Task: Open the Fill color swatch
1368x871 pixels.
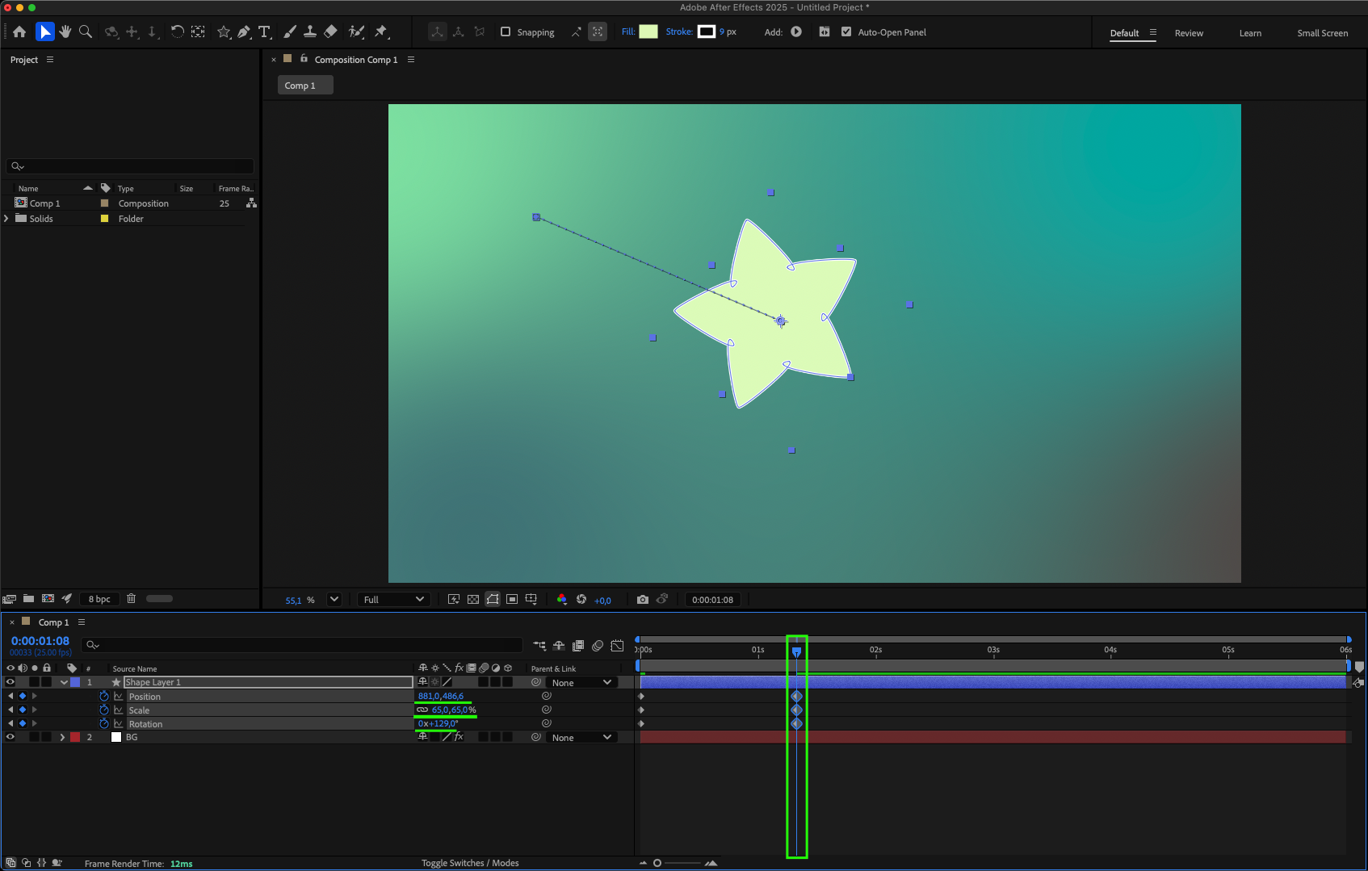Action: click(648, 32)
